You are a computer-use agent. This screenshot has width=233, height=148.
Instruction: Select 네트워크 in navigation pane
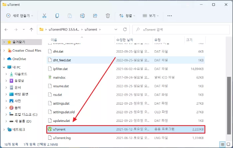(x=19, y=129)
